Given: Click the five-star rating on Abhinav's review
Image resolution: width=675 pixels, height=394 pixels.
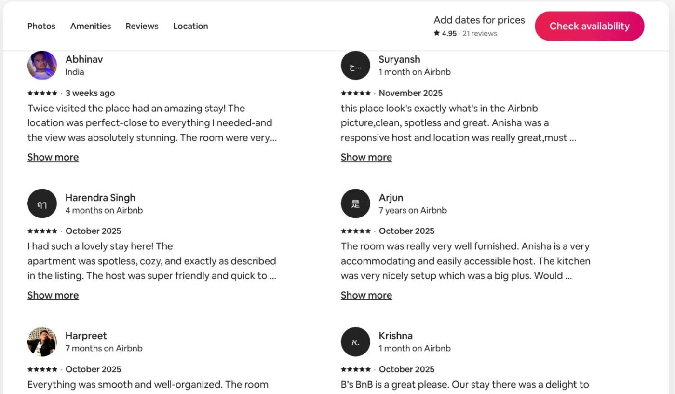Looking at the screenshot, I should 42,93.
